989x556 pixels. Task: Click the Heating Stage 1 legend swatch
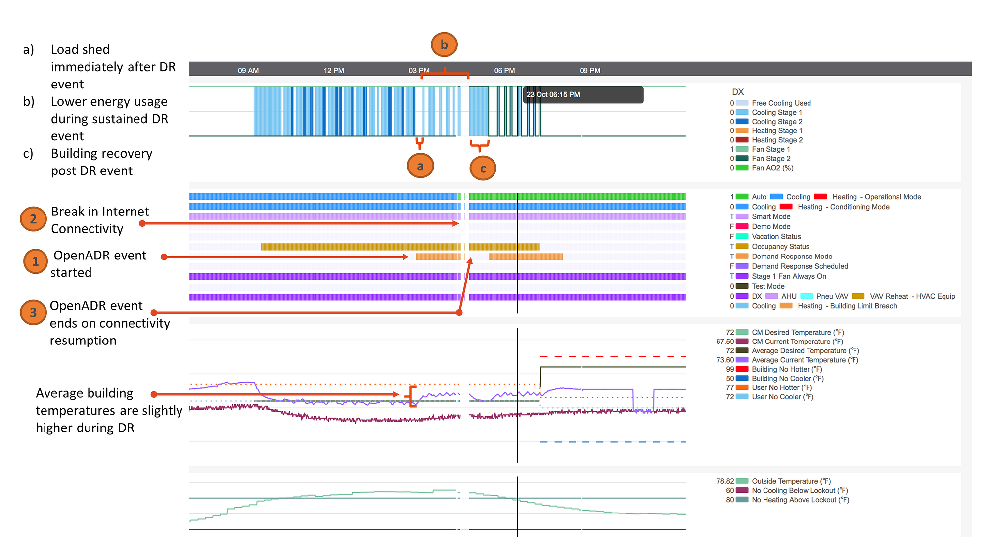(742, 131)
